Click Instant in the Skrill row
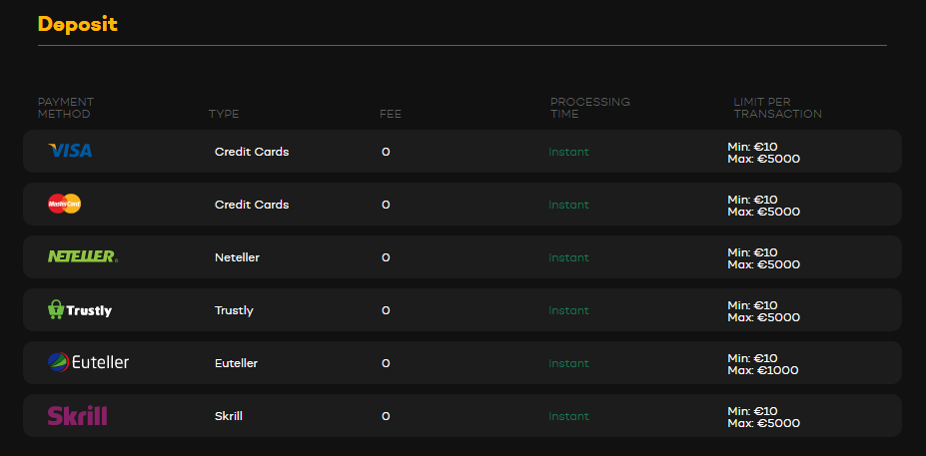Screen dimensions: 926x456 [568, 416]
